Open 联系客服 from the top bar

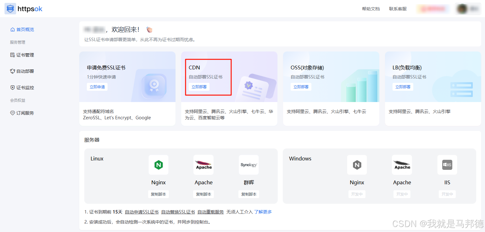pos(398,8)
